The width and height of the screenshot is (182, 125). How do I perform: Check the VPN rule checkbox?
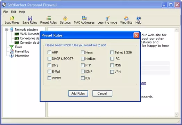(x=112, y=72)
